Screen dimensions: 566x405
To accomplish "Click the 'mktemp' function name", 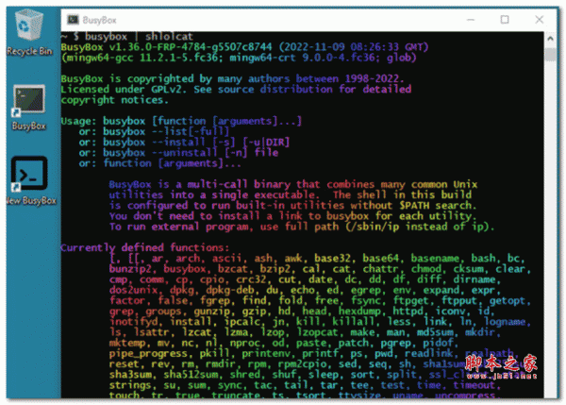I will [x=127, y=343].
